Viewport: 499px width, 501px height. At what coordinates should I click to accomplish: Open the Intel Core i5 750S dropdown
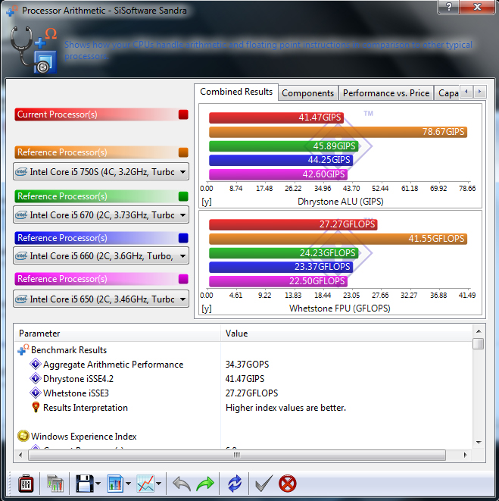(x=101, y=172)
